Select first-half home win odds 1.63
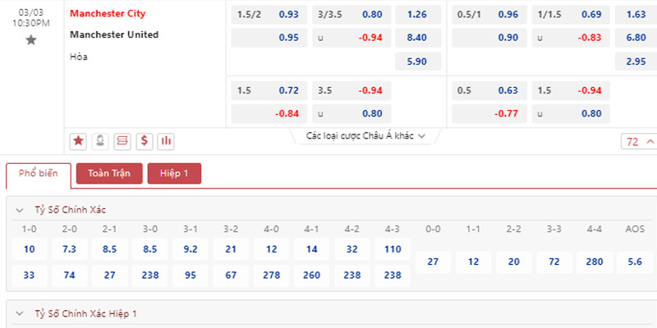The height and width of the screenshot is (328, 657). [636, 15]
